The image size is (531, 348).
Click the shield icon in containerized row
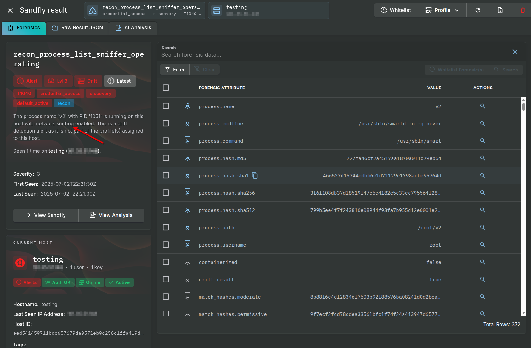click(188, 261)
